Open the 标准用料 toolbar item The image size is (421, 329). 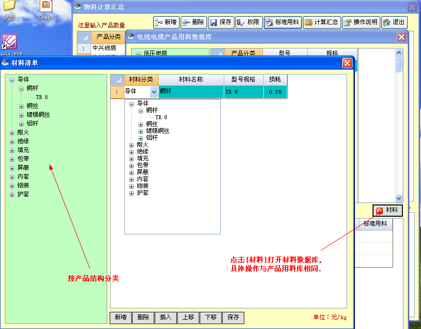tap(282, 22)
